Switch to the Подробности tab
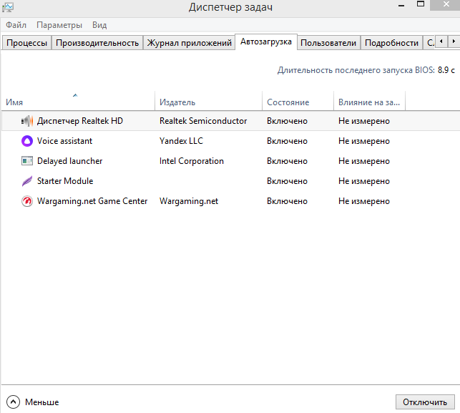Image resolution: width=460 pixels, height=413 pixels. pos(391,43)
